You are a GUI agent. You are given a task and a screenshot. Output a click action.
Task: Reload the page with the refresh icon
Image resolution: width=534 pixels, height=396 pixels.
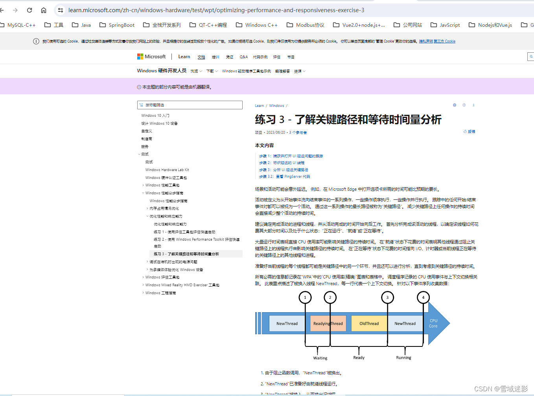29,10
